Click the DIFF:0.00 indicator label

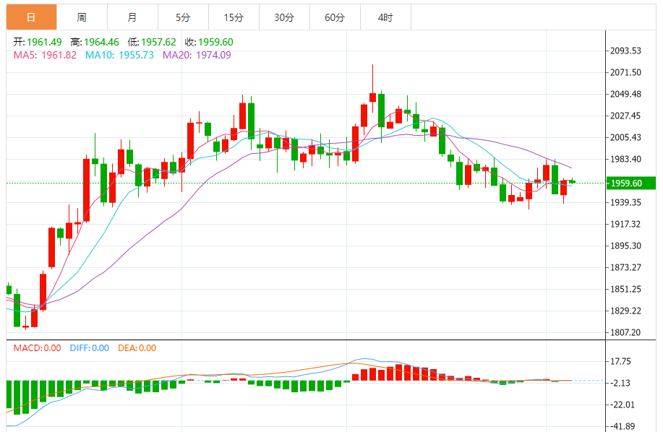[x=90, y=348]
